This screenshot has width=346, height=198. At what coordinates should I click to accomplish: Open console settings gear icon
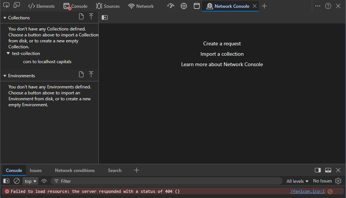(338, 181)
